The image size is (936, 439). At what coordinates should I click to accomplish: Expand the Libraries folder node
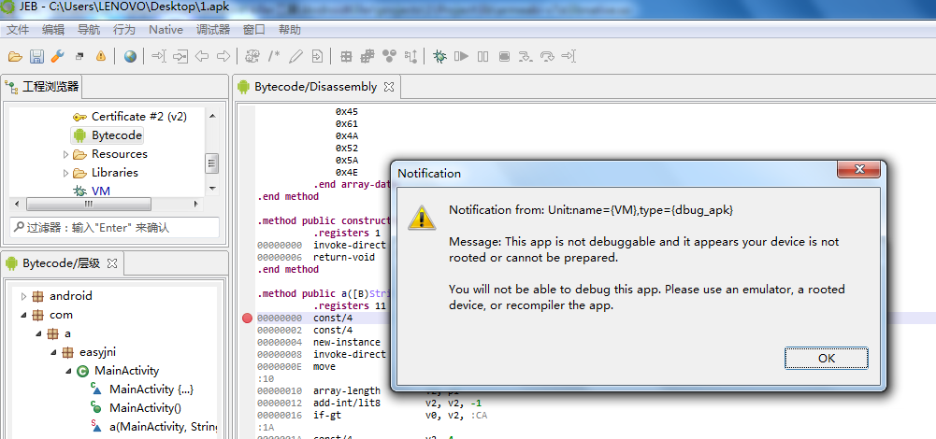coord(65,173)
